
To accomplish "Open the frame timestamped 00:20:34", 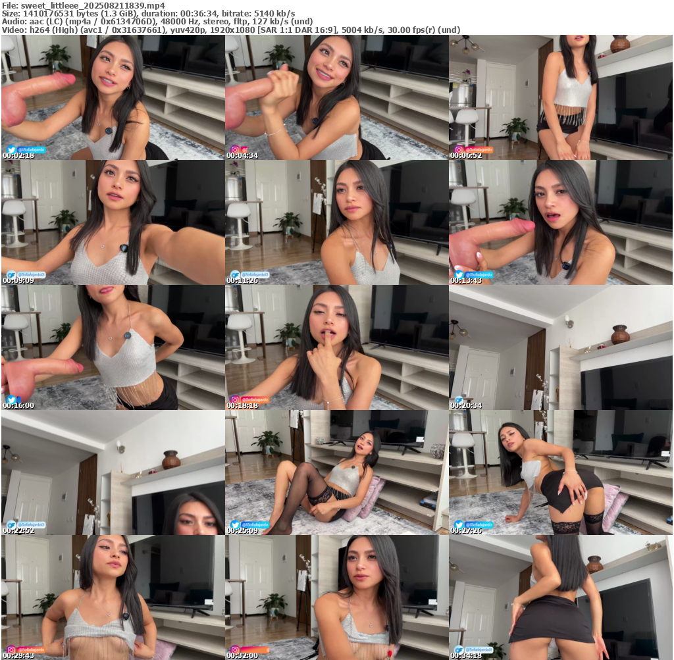I will click(x=560, y=347).
